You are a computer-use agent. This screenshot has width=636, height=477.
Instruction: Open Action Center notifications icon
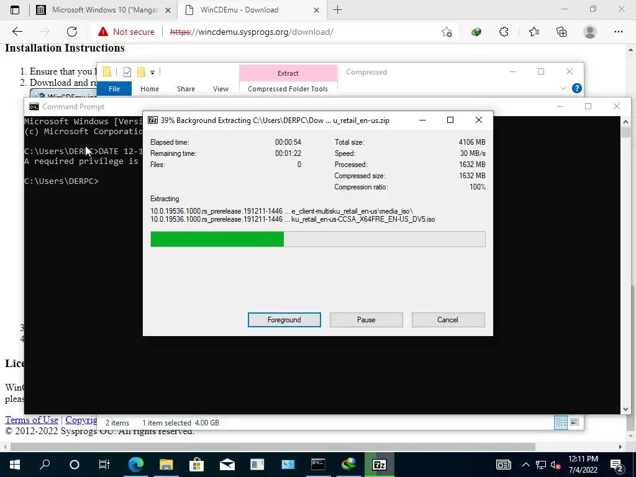[617, 465]
